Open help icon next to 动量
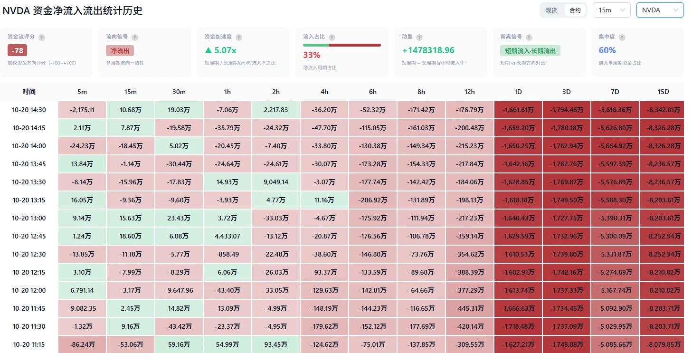The width and height of the screenshot is (692, 353). click(x=419, y=37)
